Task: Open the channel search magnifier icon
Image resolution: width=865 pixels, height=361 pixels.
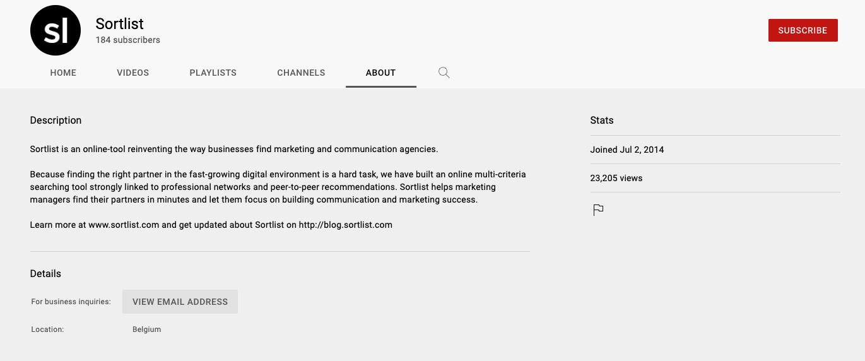Action: (x=444, y=73)
